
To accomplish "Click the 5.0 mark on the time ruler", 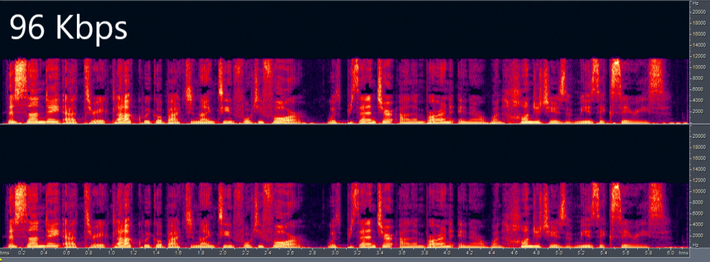I will tap(559, 252).
